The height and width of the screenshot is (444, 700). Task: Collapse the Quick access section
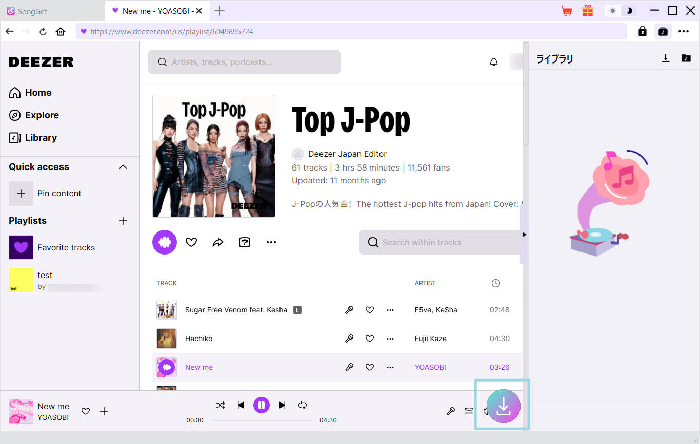point(123,167)
